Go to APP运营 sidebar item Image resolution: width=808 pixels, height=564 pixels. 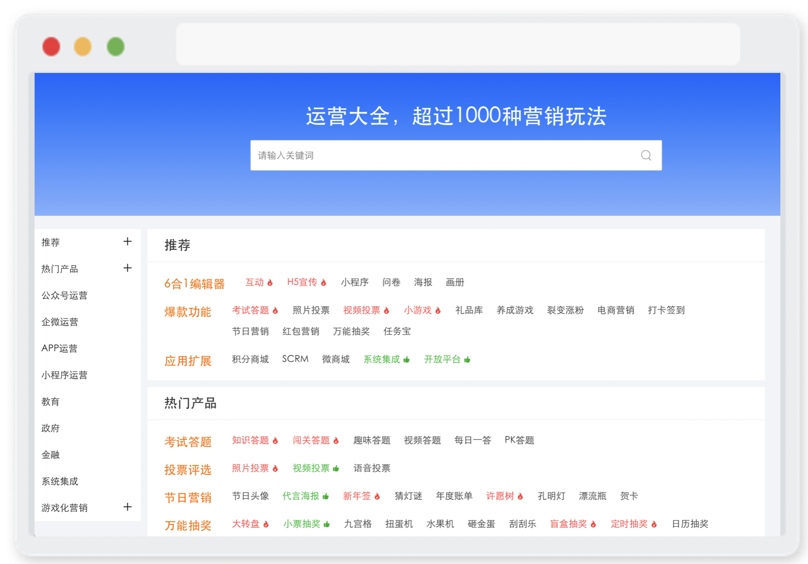coord(59,348)
